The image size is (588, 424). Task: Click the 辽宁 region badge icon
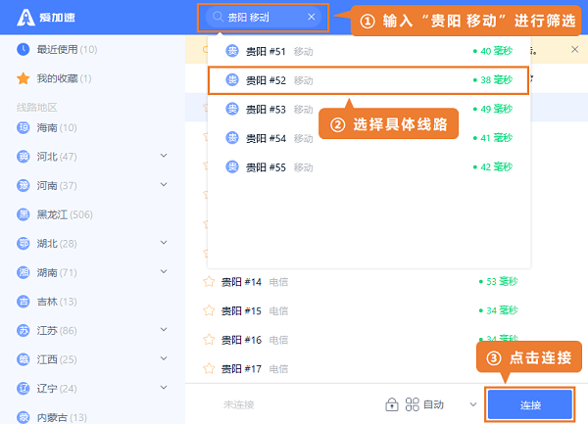(24, 389)
